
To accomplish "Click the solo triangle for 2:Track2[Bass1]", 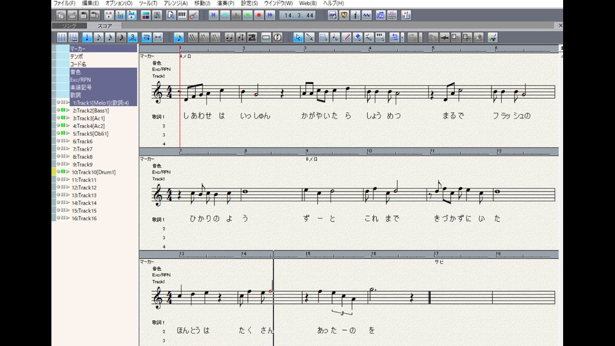I will pos(68,110).
